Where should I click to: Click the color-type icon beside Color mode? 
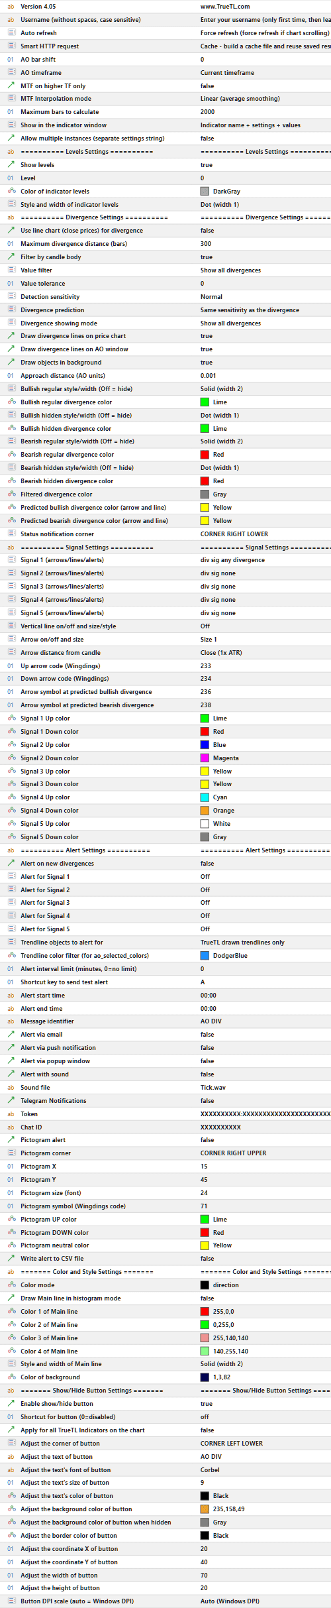[x=11, y=1285]
